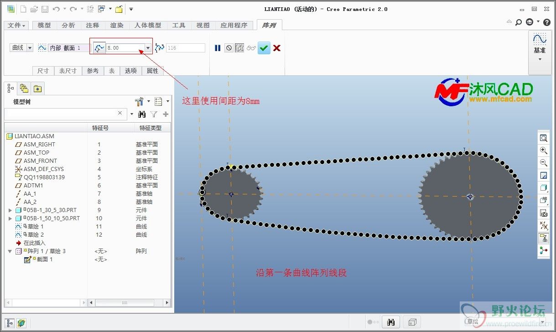Open an existing file with the folder icon
This screenshot has height=332, width=556.
pos(35,9)
